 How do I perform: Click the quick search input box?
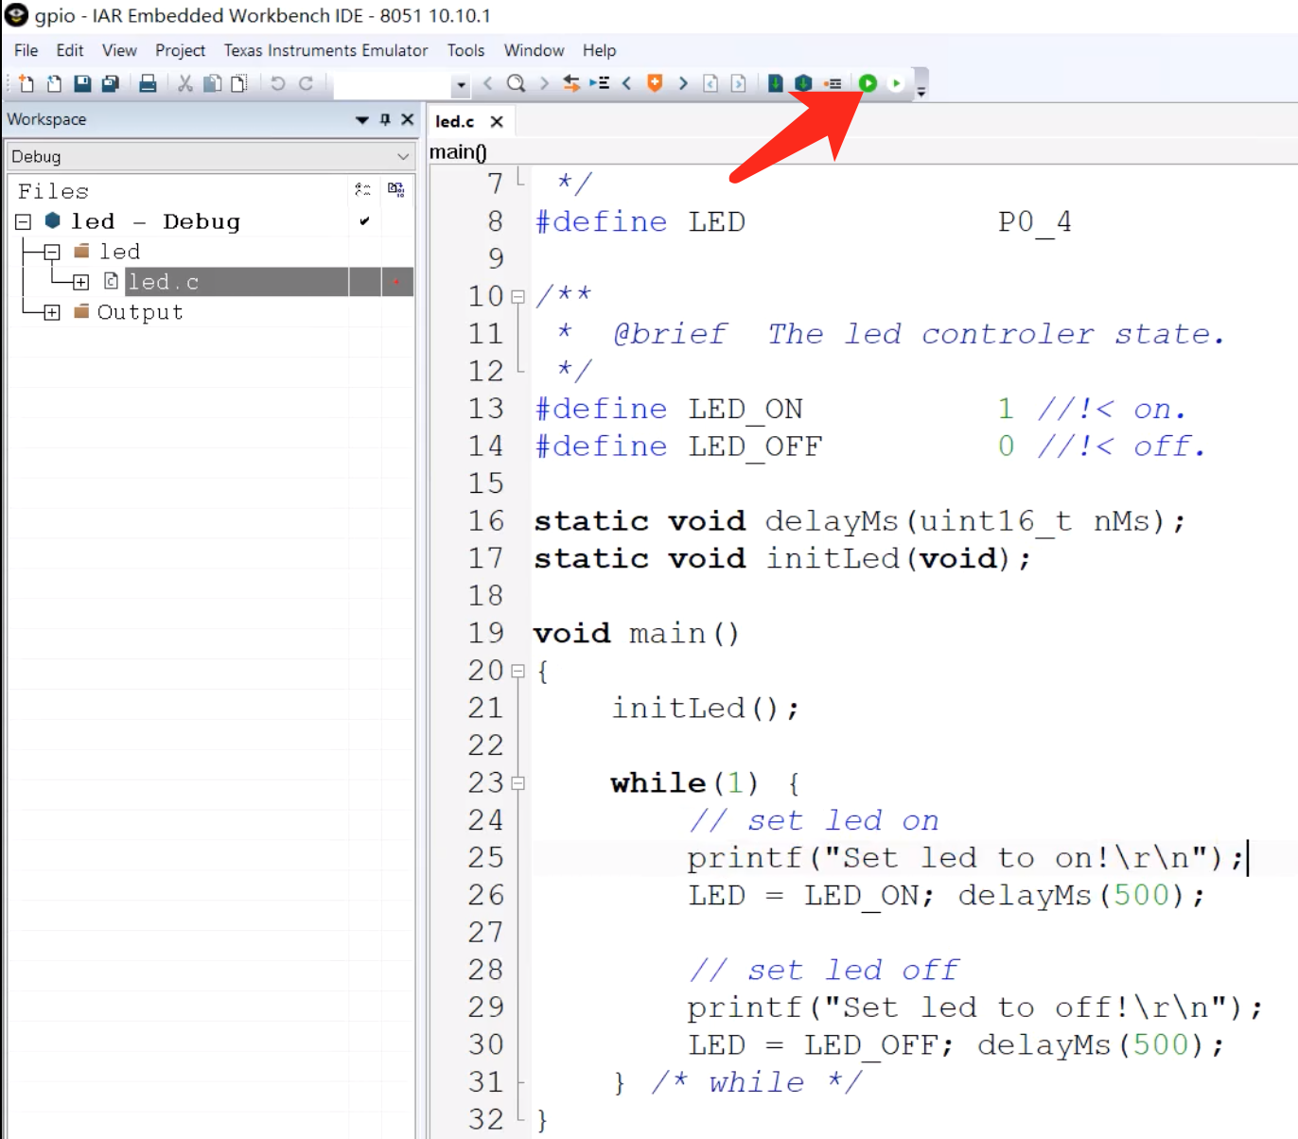[x=394, y=84]
